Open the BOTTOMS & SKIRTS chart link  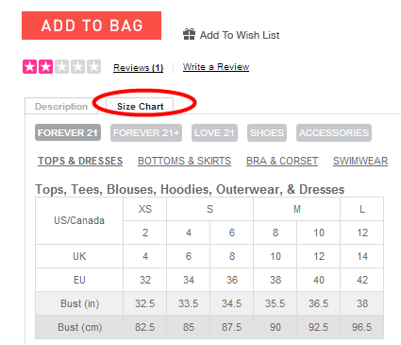click(x=184, y=161)
